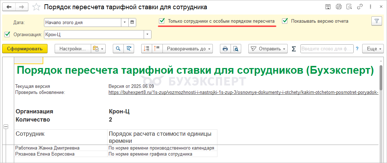Toggle the Организация checkbox

(7, 34)
